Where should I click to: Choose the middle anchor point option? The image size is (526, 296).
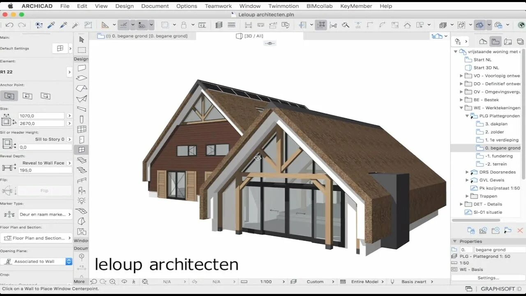[27, 96]
